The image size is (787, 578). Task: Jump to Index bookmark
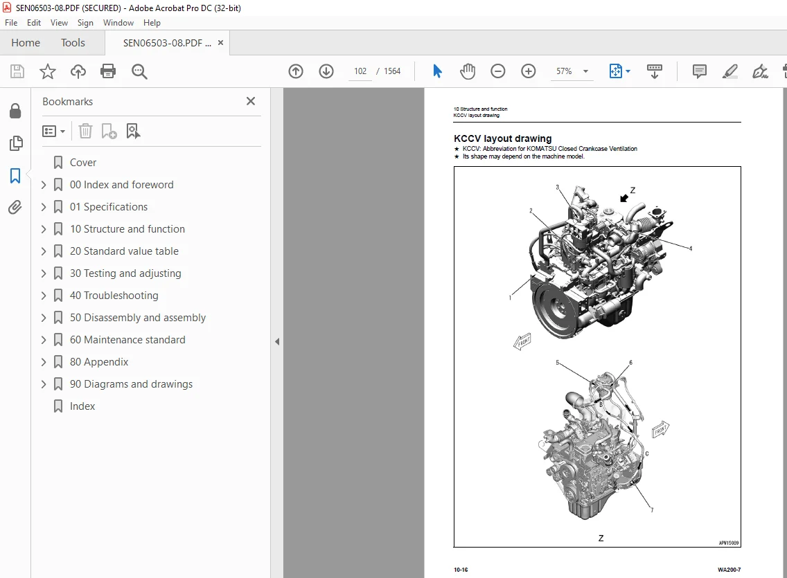pyautogui.click(x=82, y=406)
